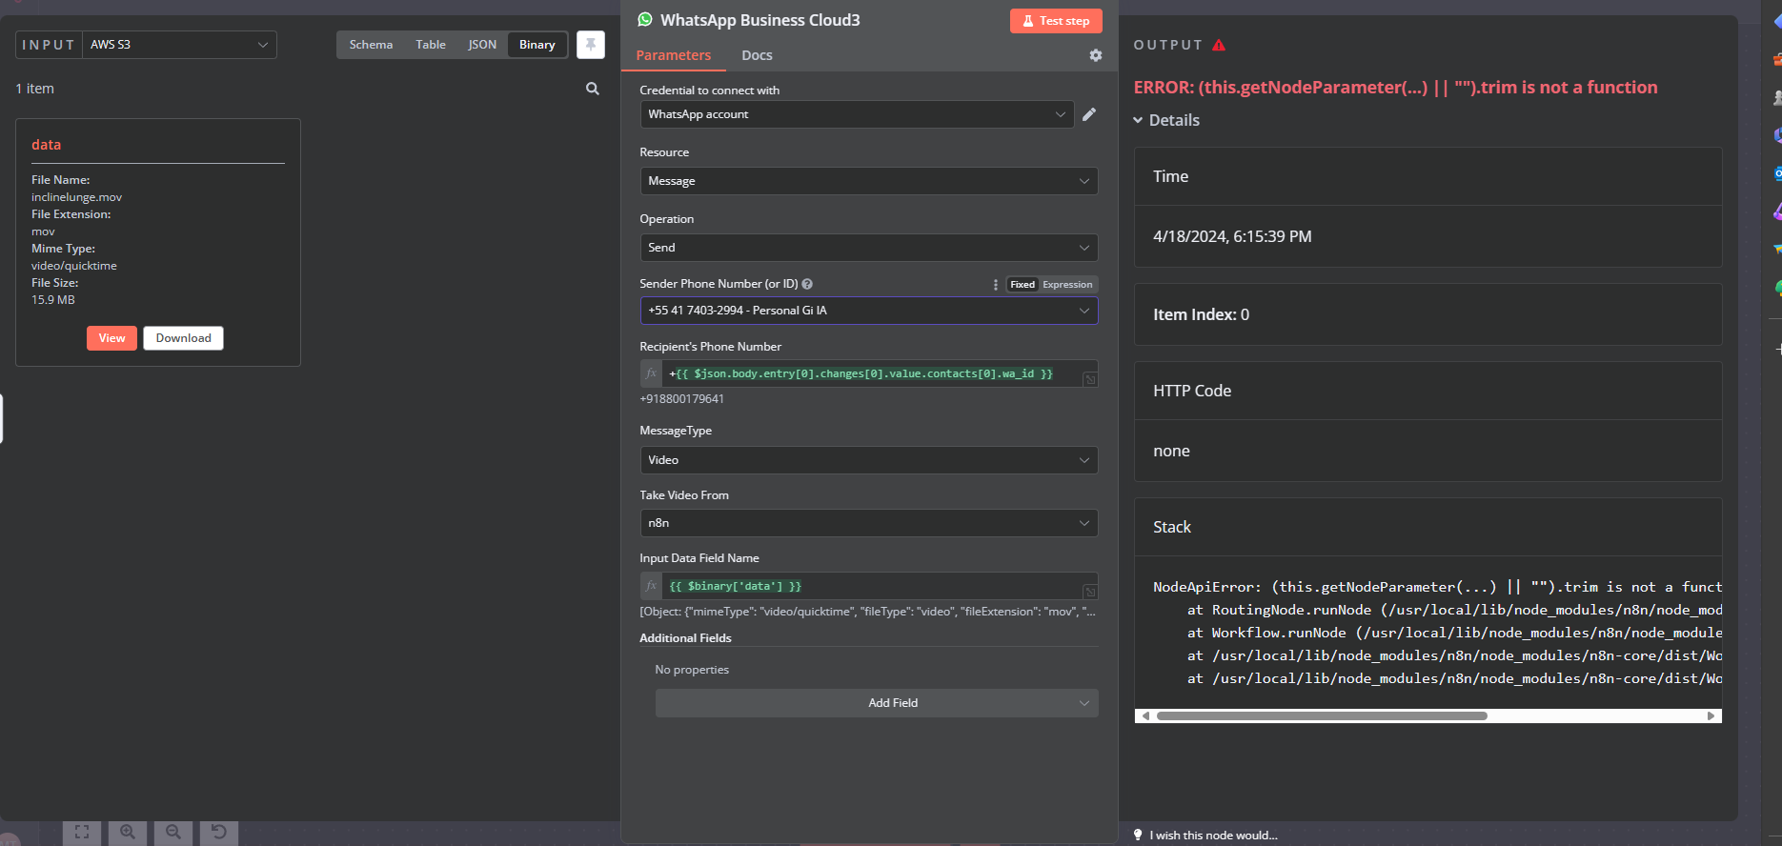Open the WhatsApp account credential dropdown

(857, 114)
